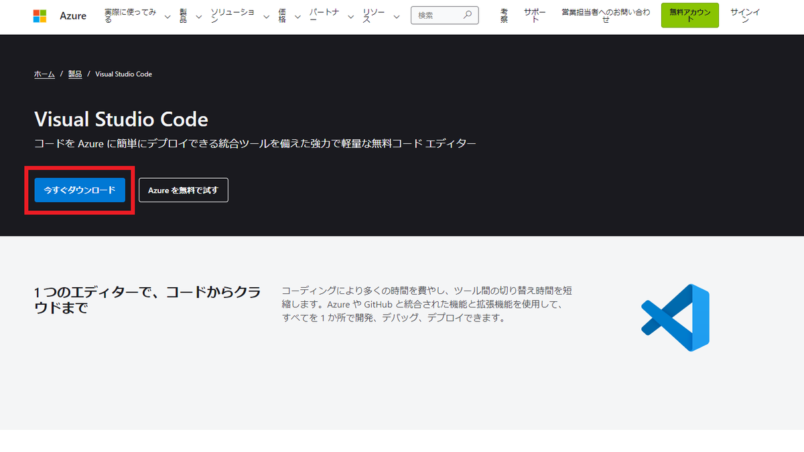Expand the 製品 dropdown chevron
This screenshot has height=452, width=804.
click(198, 17)
